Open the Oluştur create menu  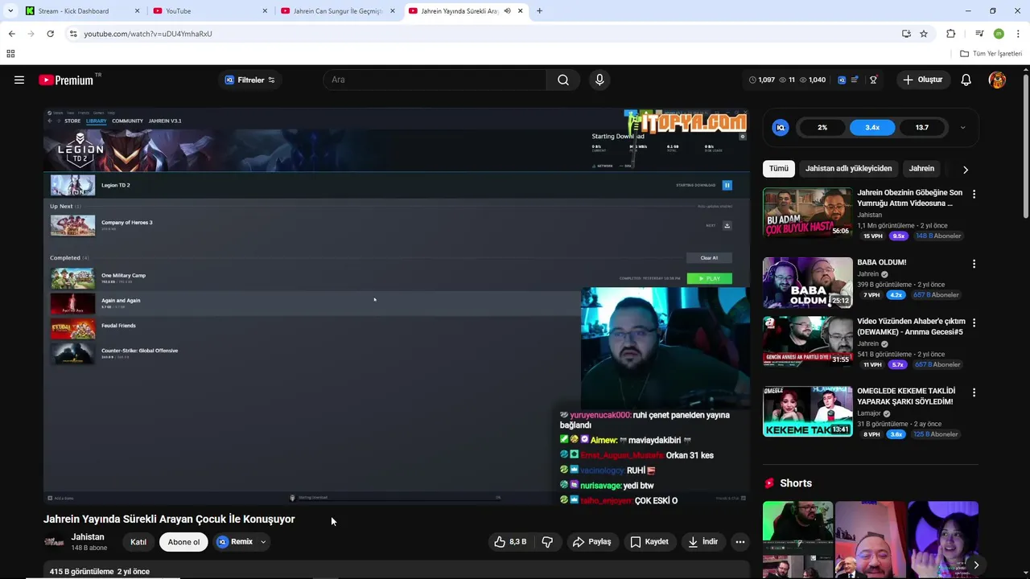tap(922, 80)
